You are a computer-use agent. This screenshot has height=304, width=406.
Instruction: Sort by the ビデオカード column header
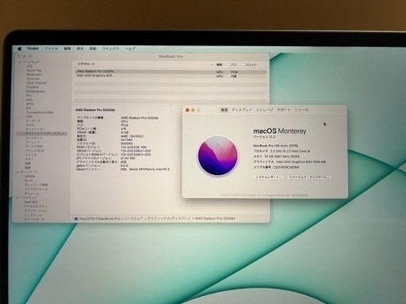point(86,64)
